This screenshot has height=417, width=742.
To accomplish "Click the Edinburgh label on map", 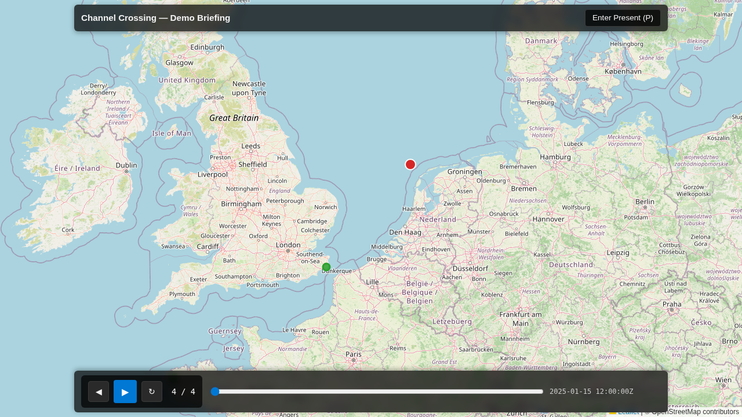I will (207, 47).
